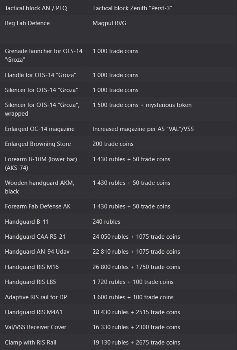Select "Enlarged Browning Store" row label
The image size is (237, 350).
tap(38, 144)
